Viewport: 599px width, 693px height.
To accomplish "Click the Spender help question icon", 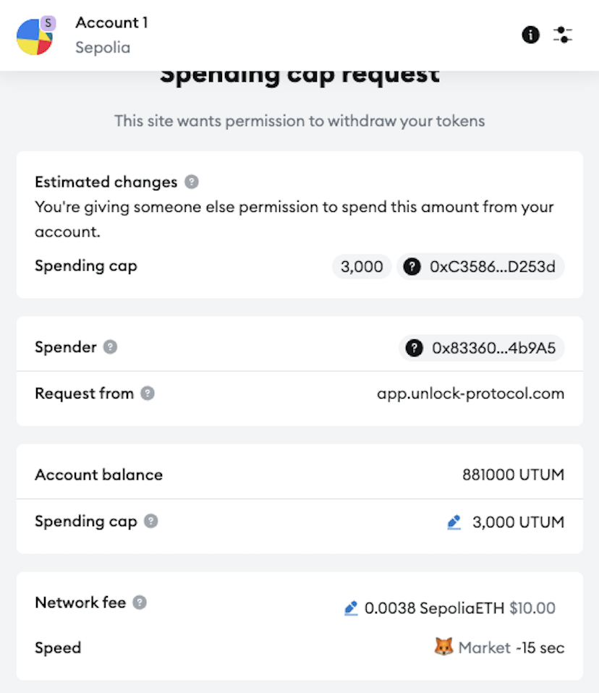I will (x=110, y=347).
